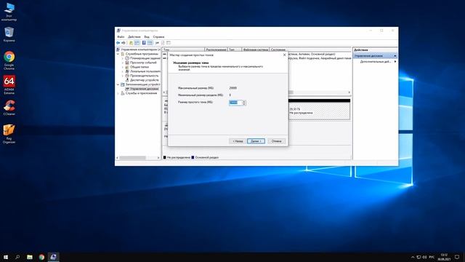Collapse Управление дисками section in Actions pane
Image resolution: width=465 pixels, height=262 pixels.
pos(395,56)
